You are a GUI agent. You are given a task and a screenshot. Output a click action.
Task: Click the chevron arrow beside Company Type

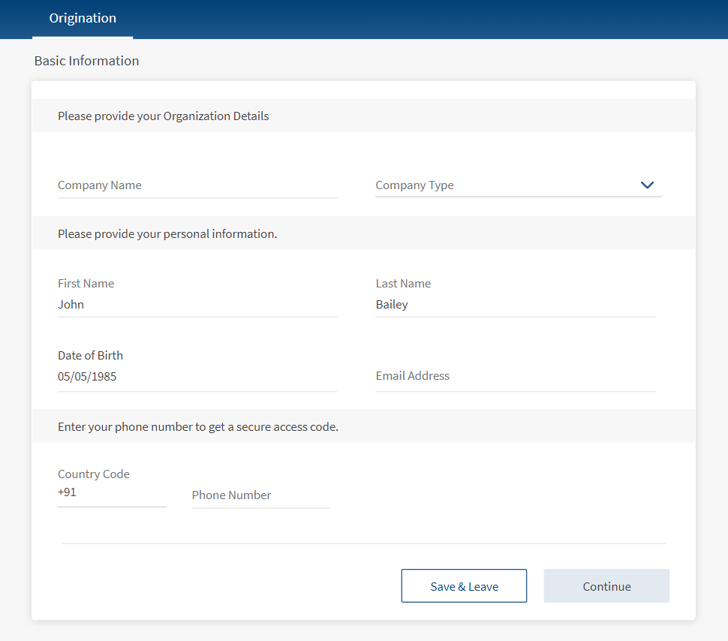(x=647, y=185)
